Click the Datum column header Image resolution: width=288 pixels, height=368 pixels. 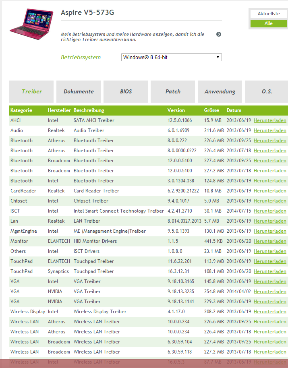click(x=234, y=110)
